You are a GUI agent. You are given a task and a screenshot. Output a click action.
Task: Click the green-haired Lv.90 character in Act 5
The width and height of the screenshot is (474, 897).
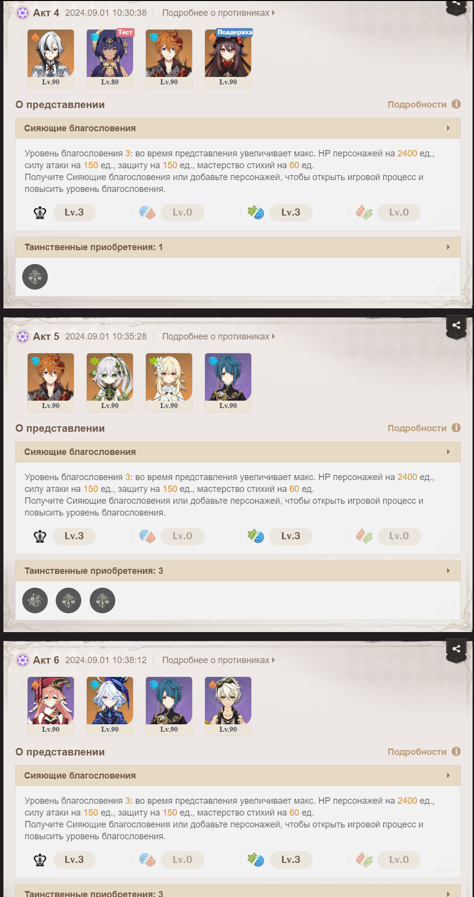pos(110,382)
